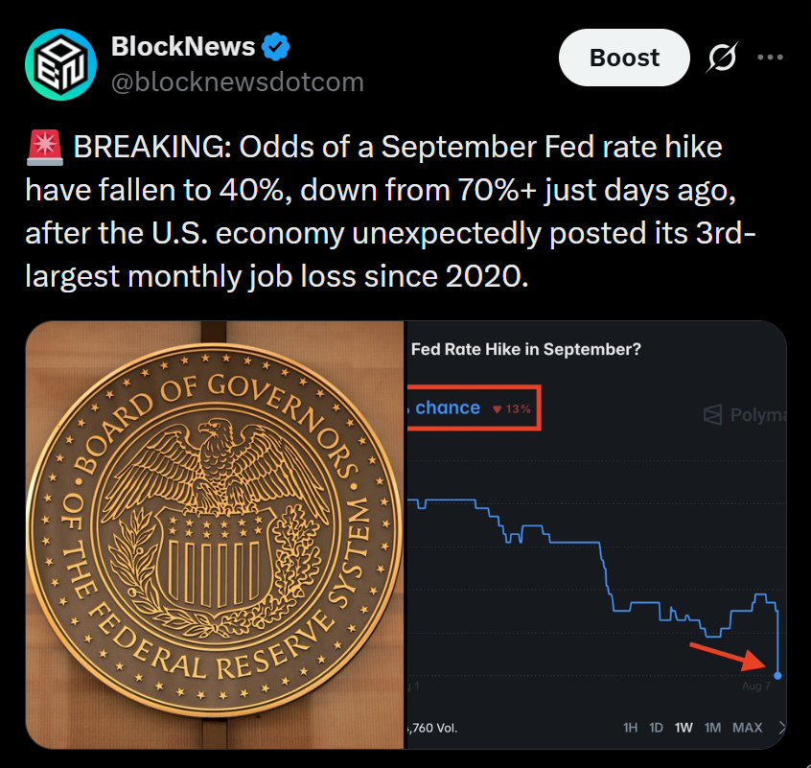
Task: Expand the chevron next to MAX
Action: (781, 728)
